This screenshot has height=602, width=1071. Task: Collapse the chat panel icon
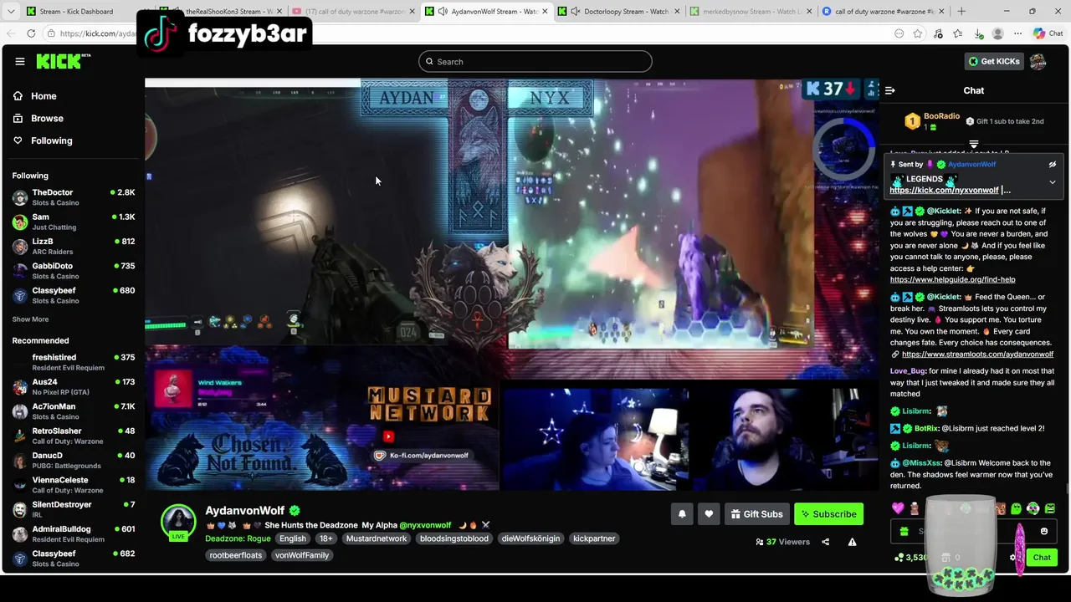point(890,90)
